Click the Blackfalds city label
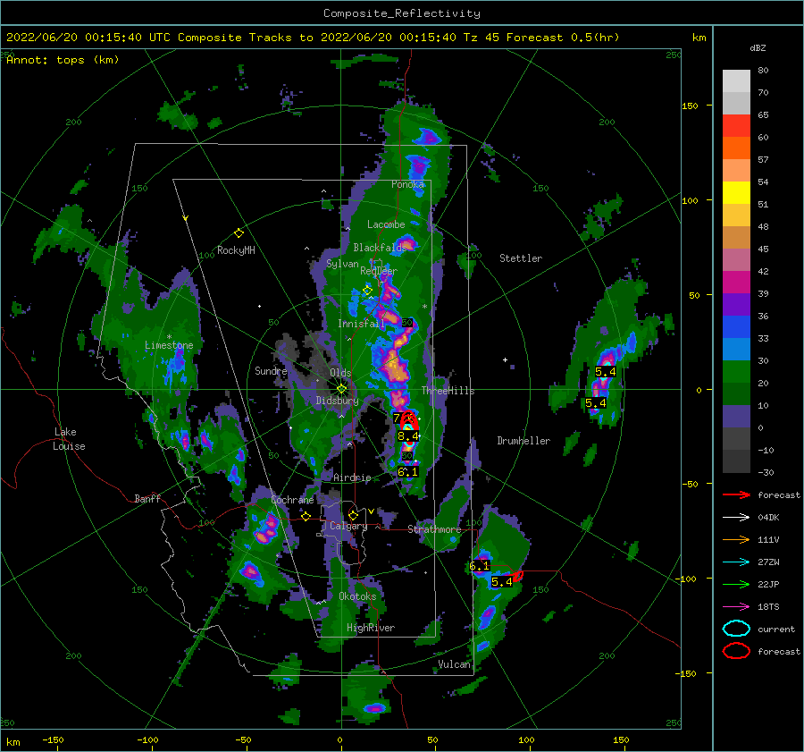 click(379, 248)
